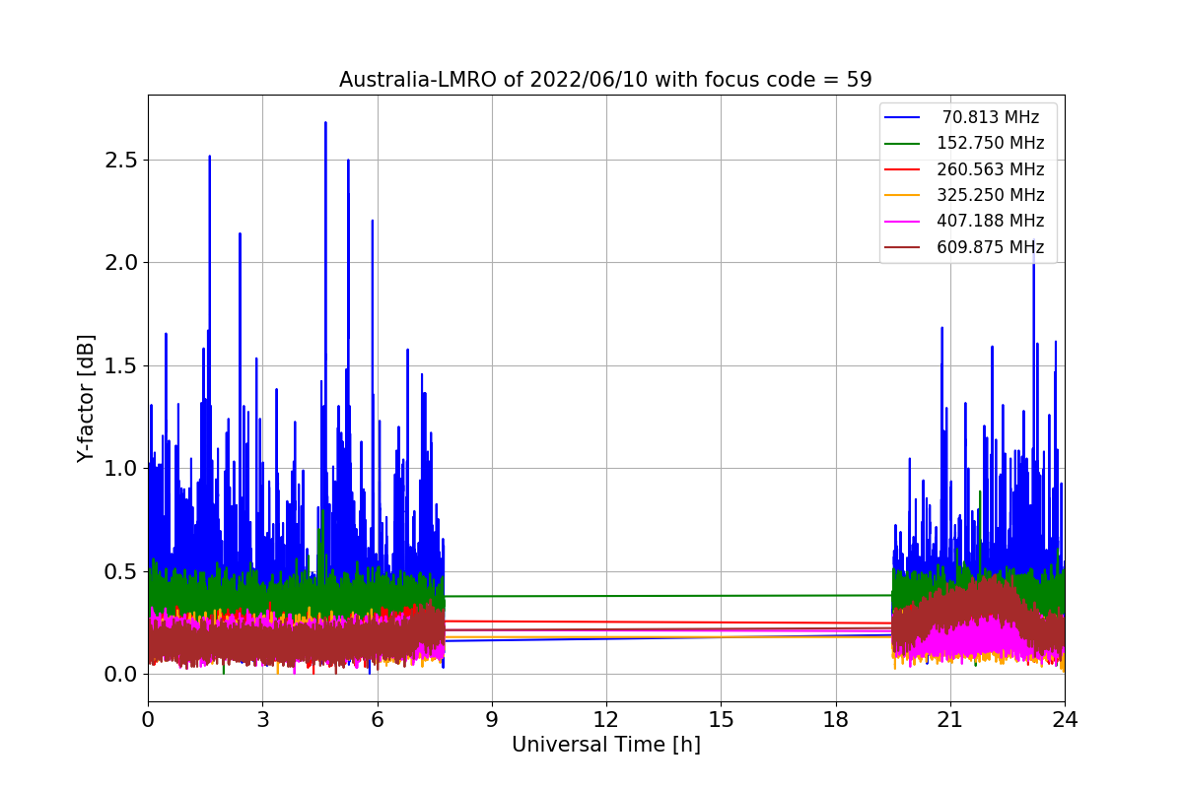
Task: Click the 18 x-axis tick label
Action: coord(836,719)
